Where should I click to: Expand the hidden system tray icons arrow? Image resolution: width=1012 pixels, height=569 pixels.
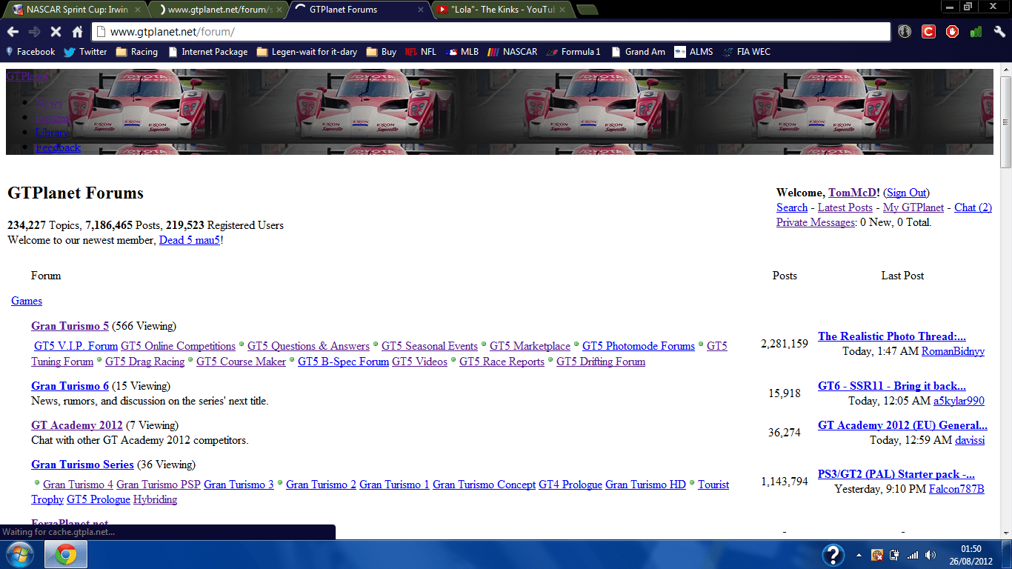(859, 555)
